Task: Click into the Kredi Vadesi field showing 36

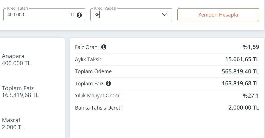Action: click(131, 15)
